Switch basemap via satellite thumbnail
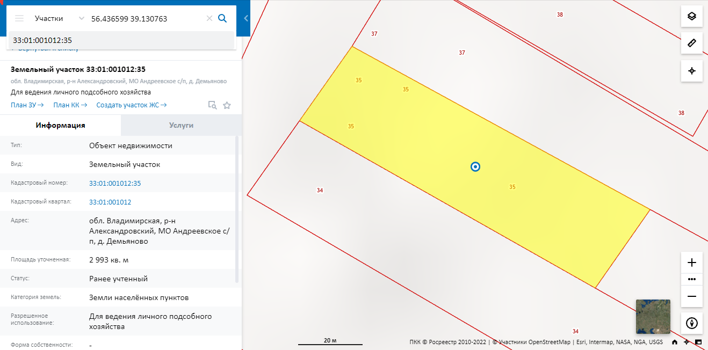 point(653,317)
